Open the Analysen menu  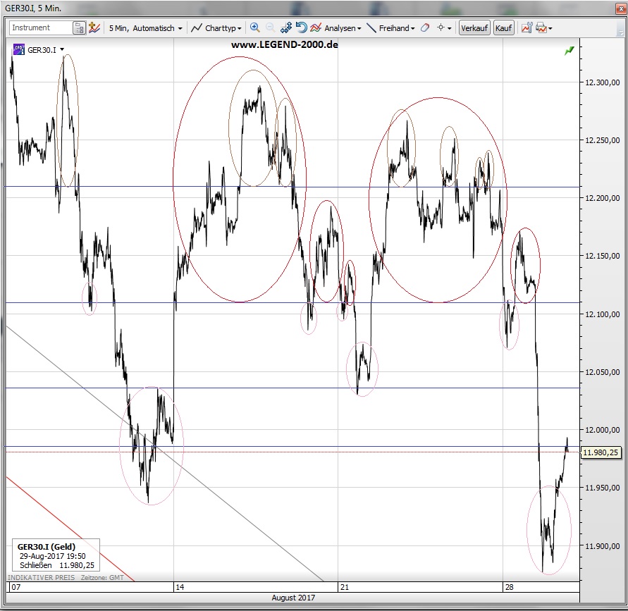tap(337, 28)
